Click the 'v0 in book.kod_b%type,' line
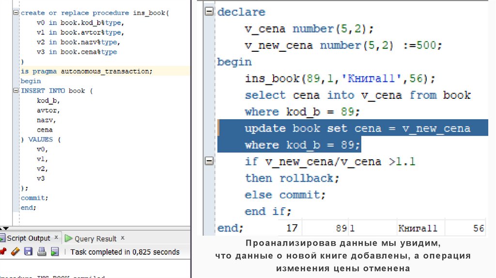496x278 pixels. point(80,22)
